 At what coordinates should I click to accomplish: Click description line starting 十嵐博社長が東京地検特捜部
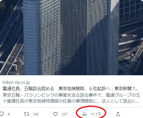click(71, 101)
